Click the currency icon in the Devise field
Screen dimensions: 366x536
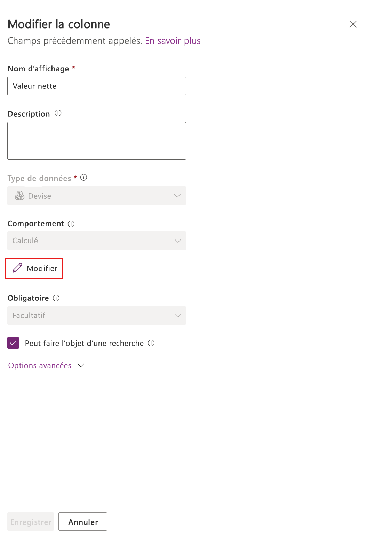[19, 196]
